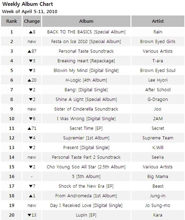
Task: Click the down arrow in Kara's Lupin row
Action: 29,215
